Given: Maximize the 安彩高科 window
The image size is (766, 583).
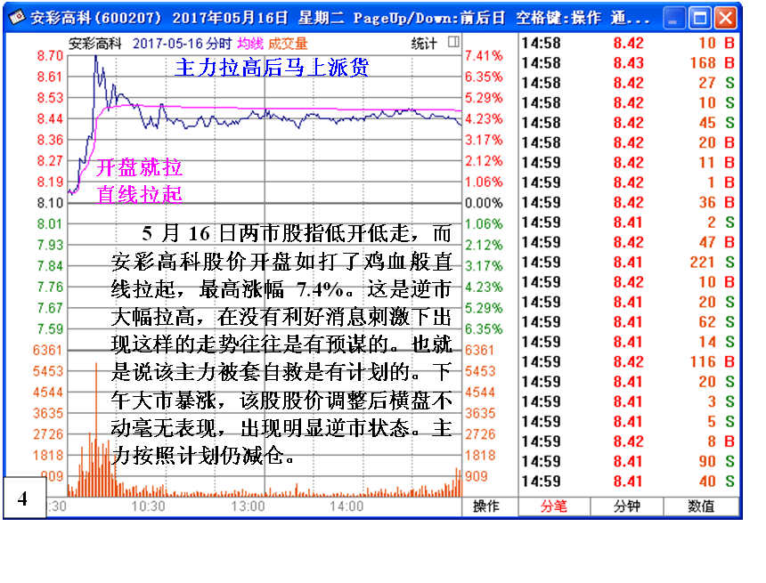Looking at the screenshot, I should click(x=699, y=18).
